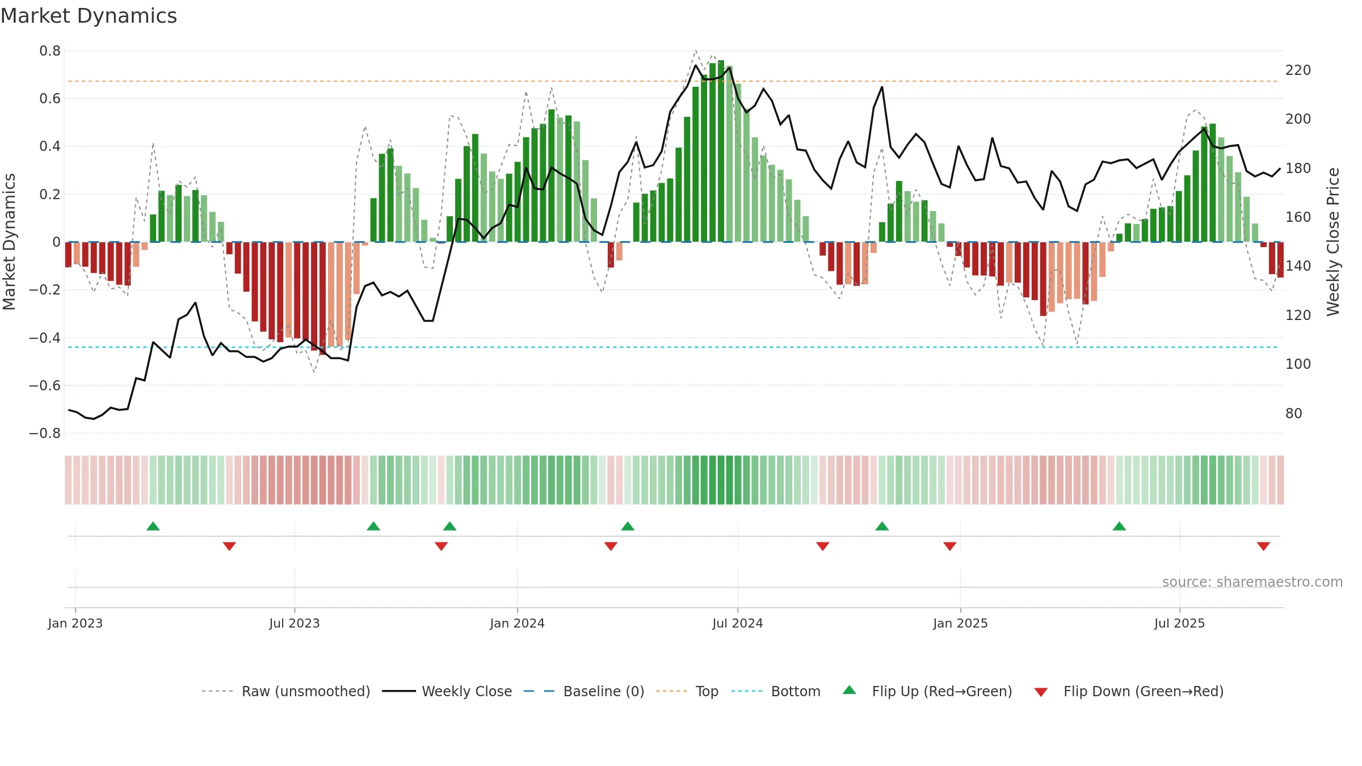The width and height of the screenshot is (1362, 766).
Task: Toggle the Bottom legend entry
Action: [776, 691]
